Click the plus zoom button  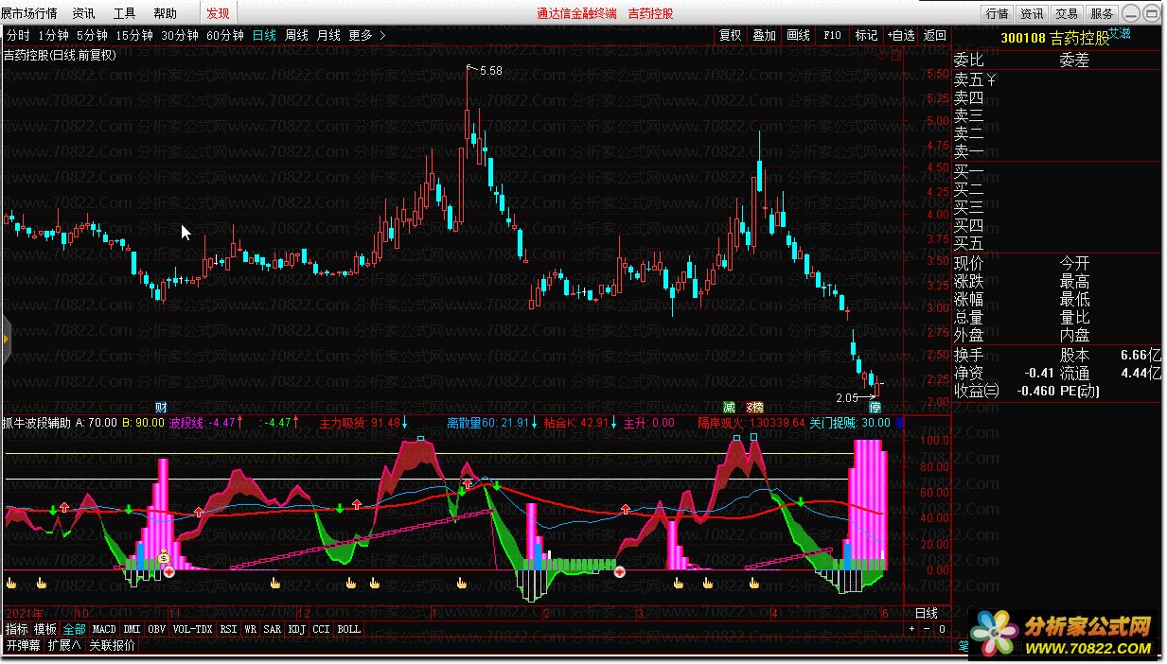point(912,629)
